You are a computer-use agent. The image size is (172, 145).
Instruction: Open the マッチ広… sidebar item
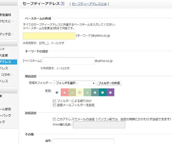pyautogui.click(x=7, y=34)
